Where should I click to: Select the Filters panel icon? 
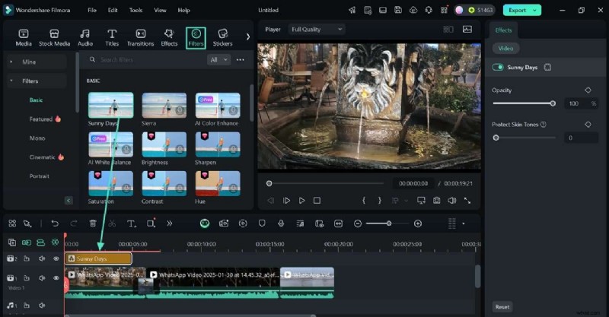click(x=196, y=38)
